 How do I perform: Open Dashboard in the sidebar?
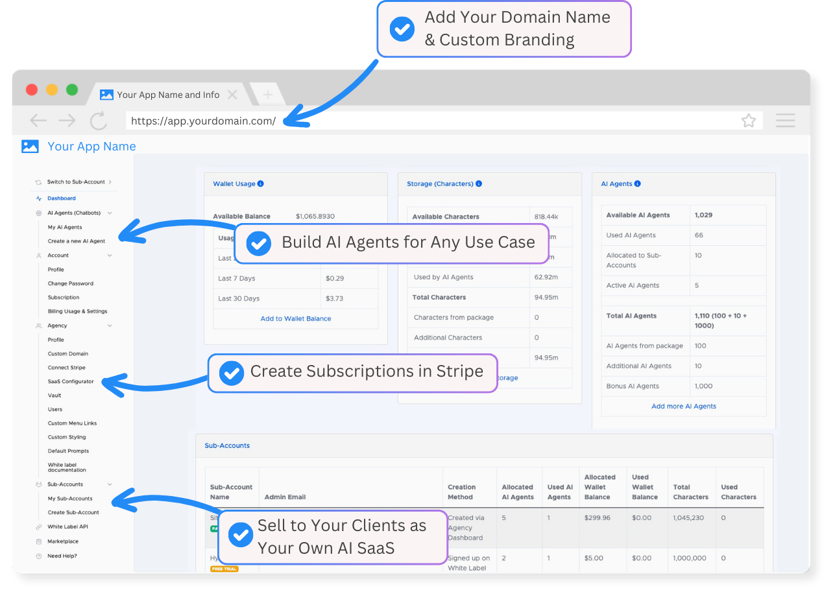pos(62,198)
